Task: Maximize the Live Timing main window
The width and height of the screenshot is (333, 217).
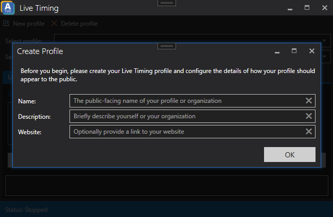Action: 307,8
